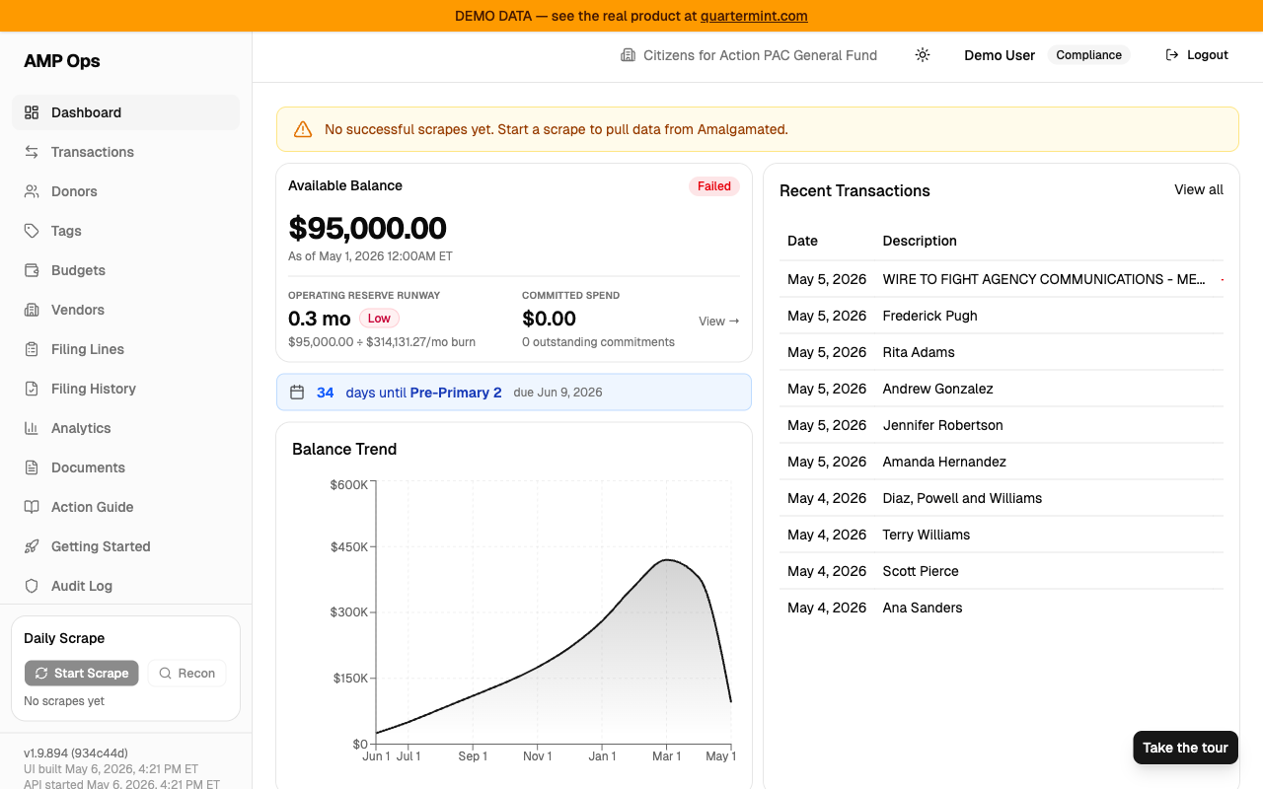This screenshot has width=1263, height=789.
Task: Click the AMP Ops logo title
Action: pos(62,61)
